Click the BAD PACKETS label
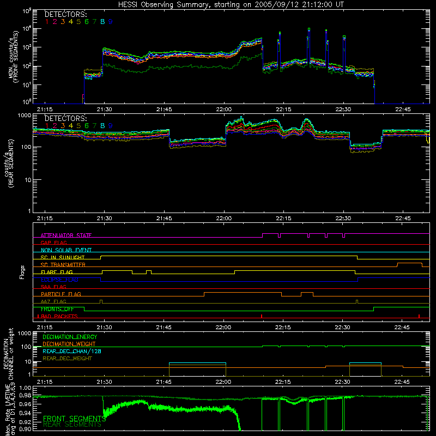The height and width of the screenshot is (436, 436). click(x=59, y=316)
